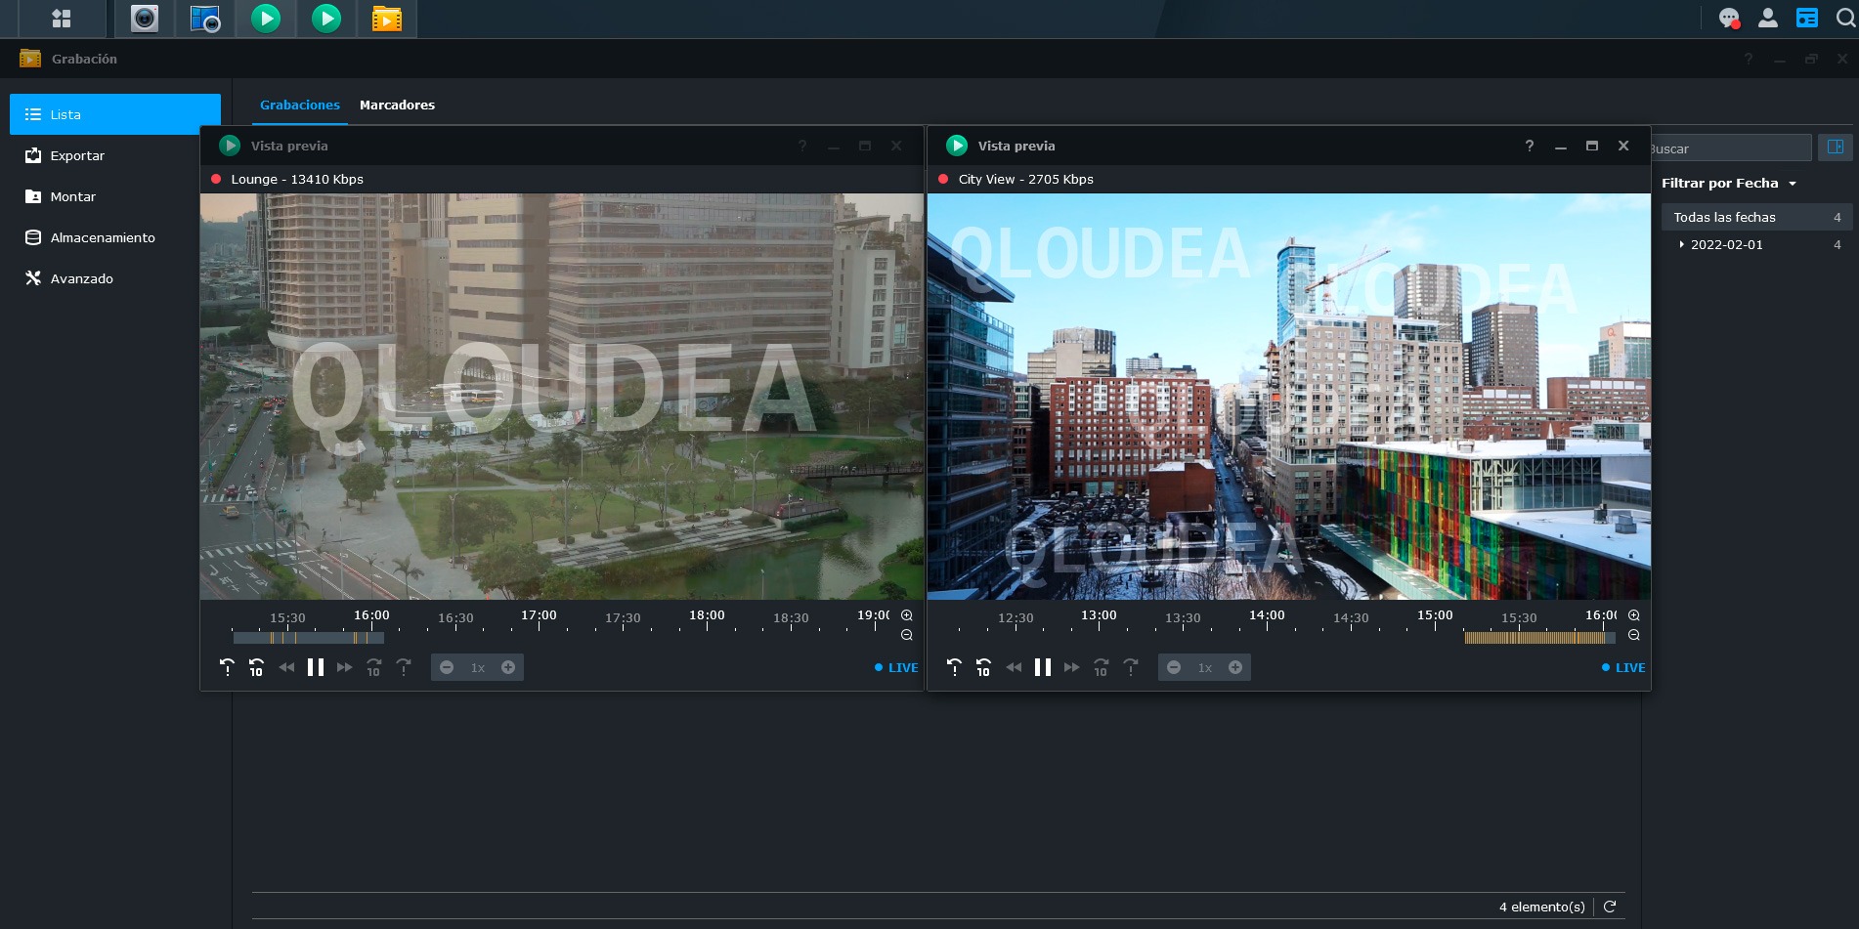1859x929 pixels.
Task: Pause playback in City View preview
Action: point(1043,667)
